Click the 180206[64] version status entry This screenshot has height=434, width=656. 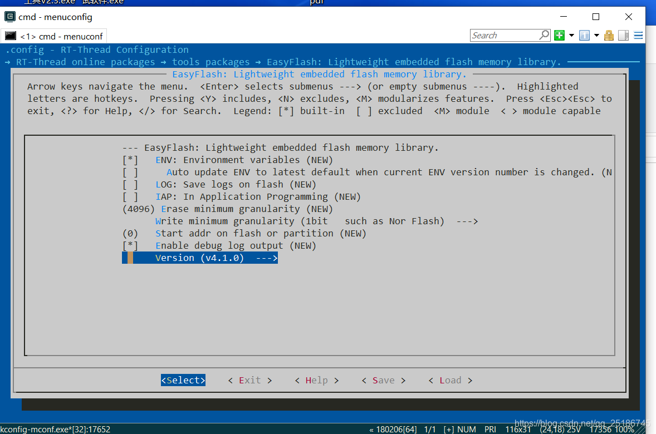pyautogui.click(x=396, y=430)
